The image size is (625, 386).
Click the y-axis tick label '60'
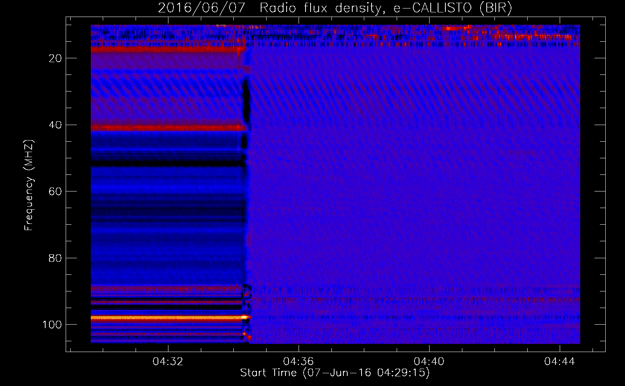(x=55, y=191)
